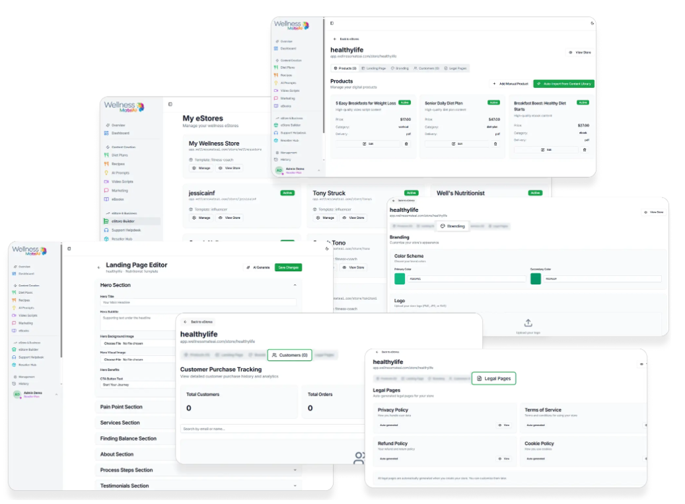Open Admin Demo user menu in Landing Page Editor window
Viewport: 685px width, 504px height.
click(x=36, y=394)
